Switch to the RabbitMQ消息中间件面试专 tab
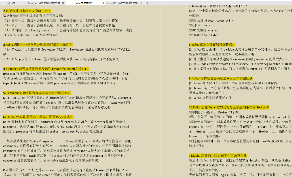292x178 pixels. click(123, 3)
